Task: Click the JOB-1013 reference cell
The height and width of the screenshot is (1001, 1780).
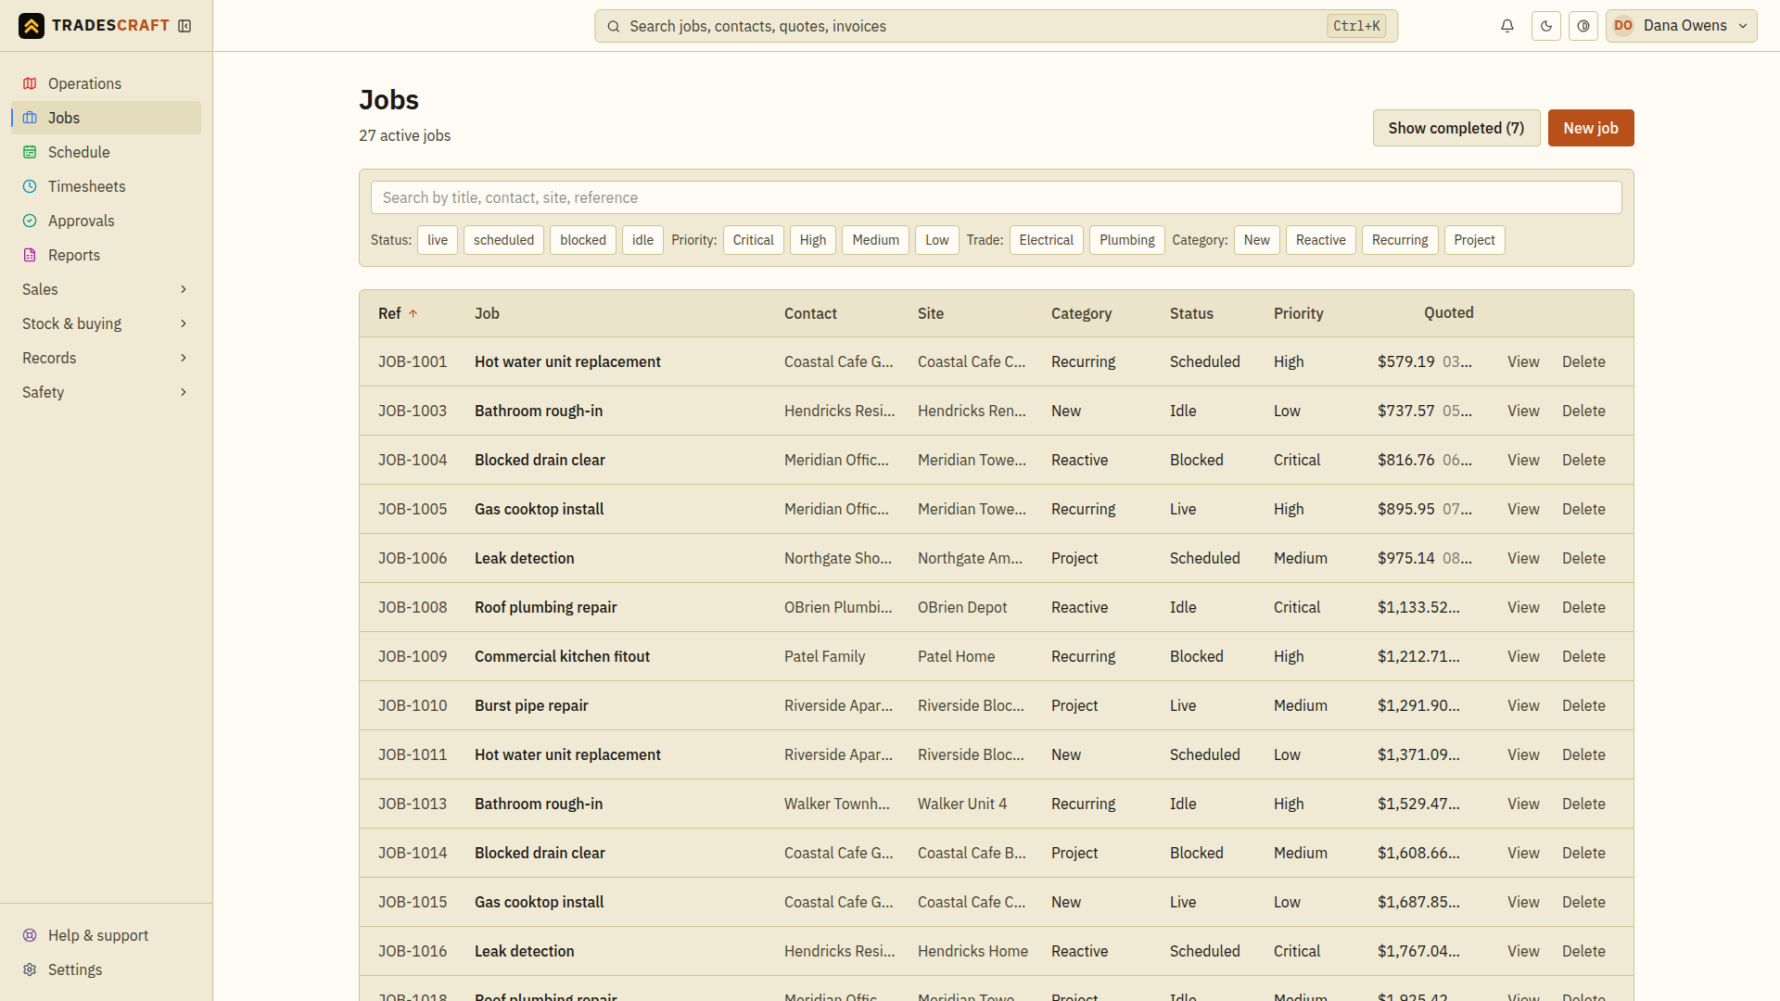Action: pyautogui.click(x=413, y=804)
